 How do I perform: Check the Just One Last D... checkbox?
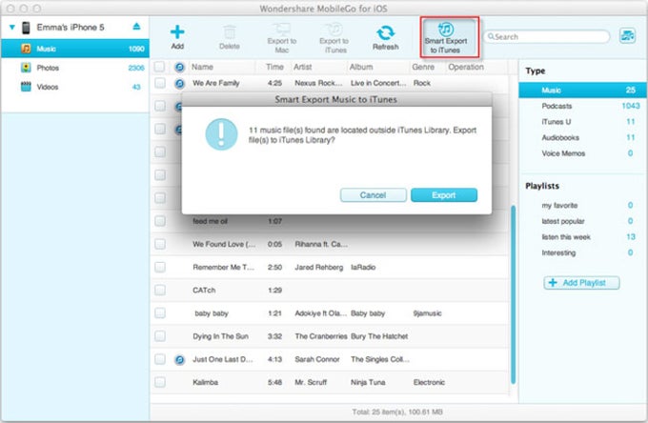pos(160,359)
